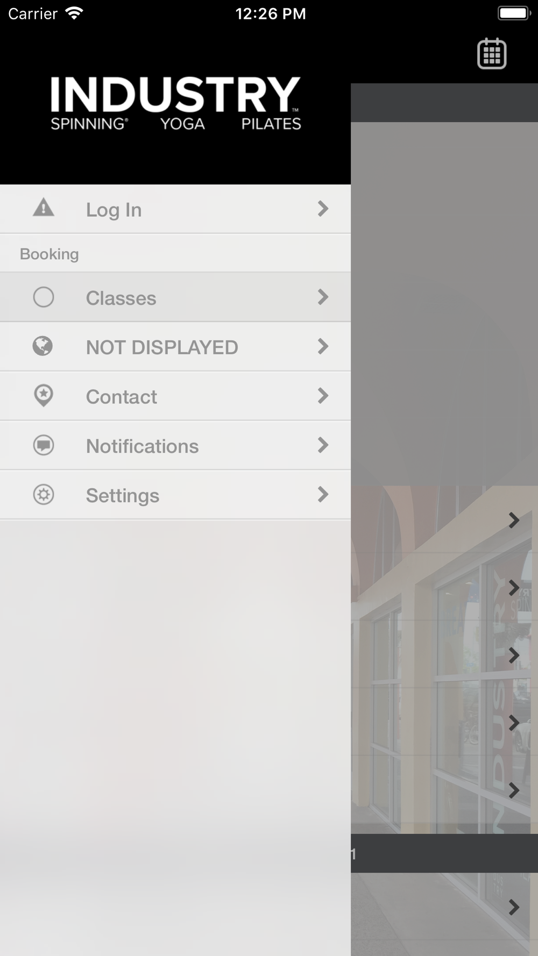Open the Contact text entry
538x956 pixels.
click(x=122, y=397)
